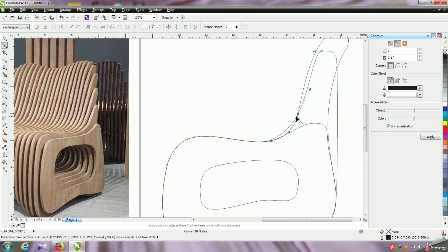Choose the Rectangle tool

pos(4,82)
